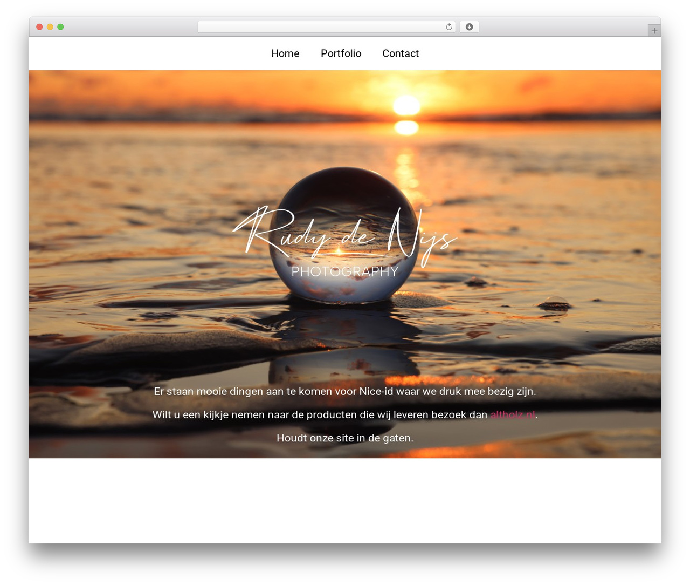Click the Rudy de Nijs Photography logo
690x585 pixels.
[345, 242]
